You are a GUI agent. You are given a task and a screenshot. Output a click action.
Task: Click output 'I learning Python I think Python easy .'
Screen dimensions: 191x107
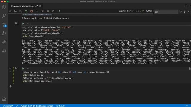[45, 18]
